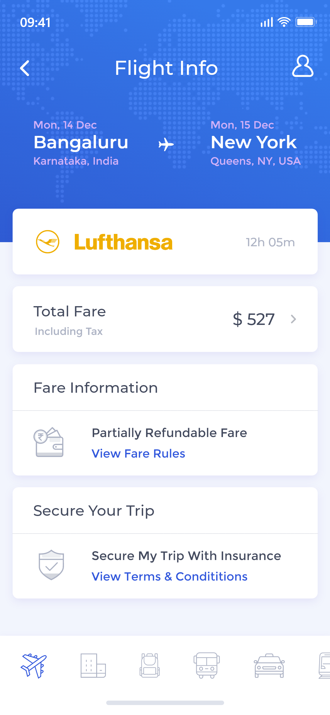Select the bus icon in bottom bar
330x715 pixels.
pos(207,666)
